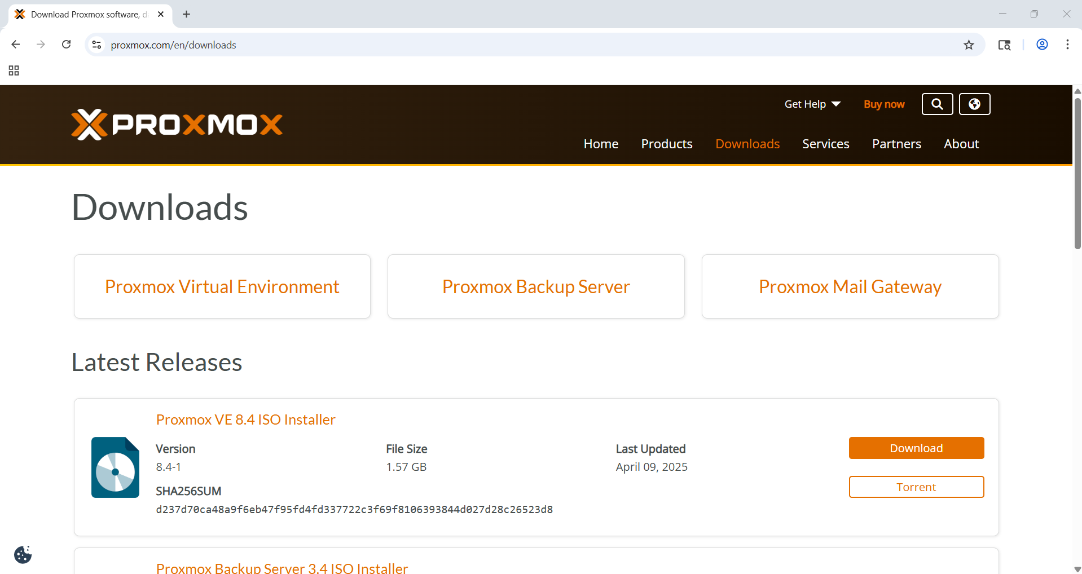Click the Downloads page heading

(160, 207)
